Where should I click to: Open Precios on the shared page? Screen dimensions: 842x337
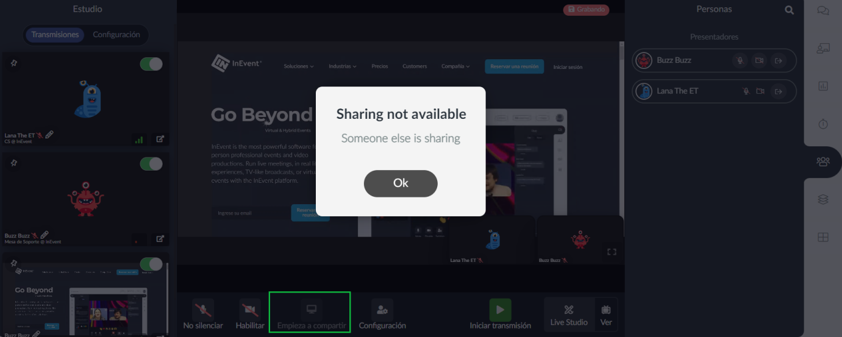[x=380, y=66]
